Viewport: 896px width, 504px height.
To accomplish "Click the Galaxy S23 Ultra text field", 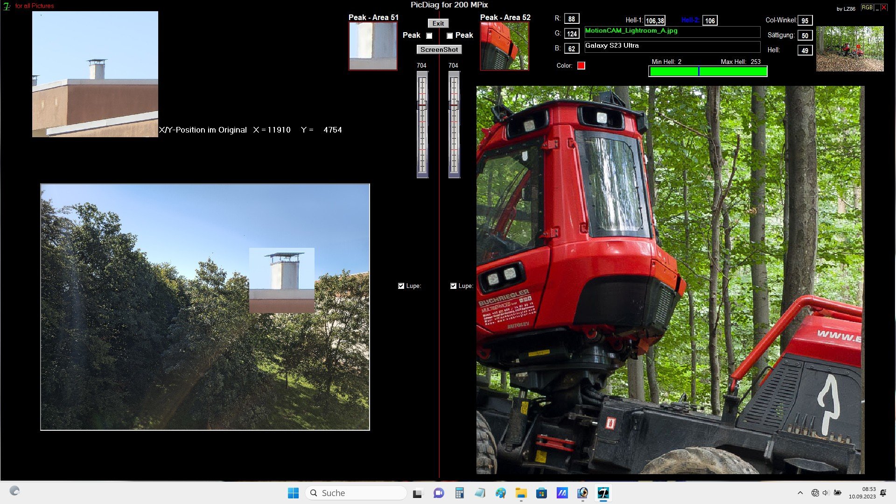I will [672, 46].
